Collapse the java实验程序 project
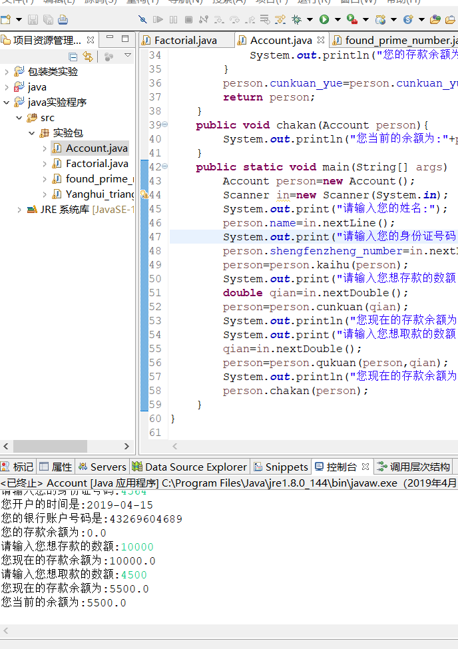Screen dimensions: 458x649 7,103
